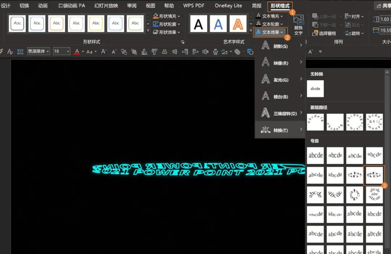Apply the green-outlined Abc shape style
Viewport: 391px width, 254px height.
click(135, 23)
